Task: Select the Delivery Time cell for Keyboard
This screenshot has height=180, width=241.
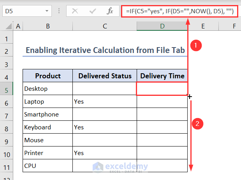Action: pyautogui.click(x=162, y=127)
